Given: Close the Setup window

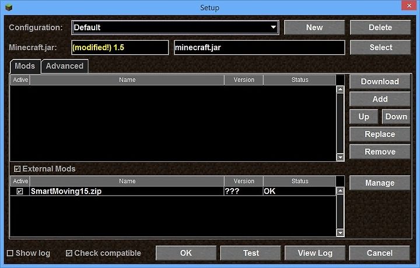Looking at the screenshot, I should (x=409, y=5).
